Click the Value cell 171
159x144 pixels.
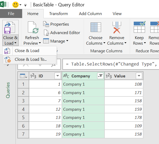pyautogui.click(x=124, y=92)
